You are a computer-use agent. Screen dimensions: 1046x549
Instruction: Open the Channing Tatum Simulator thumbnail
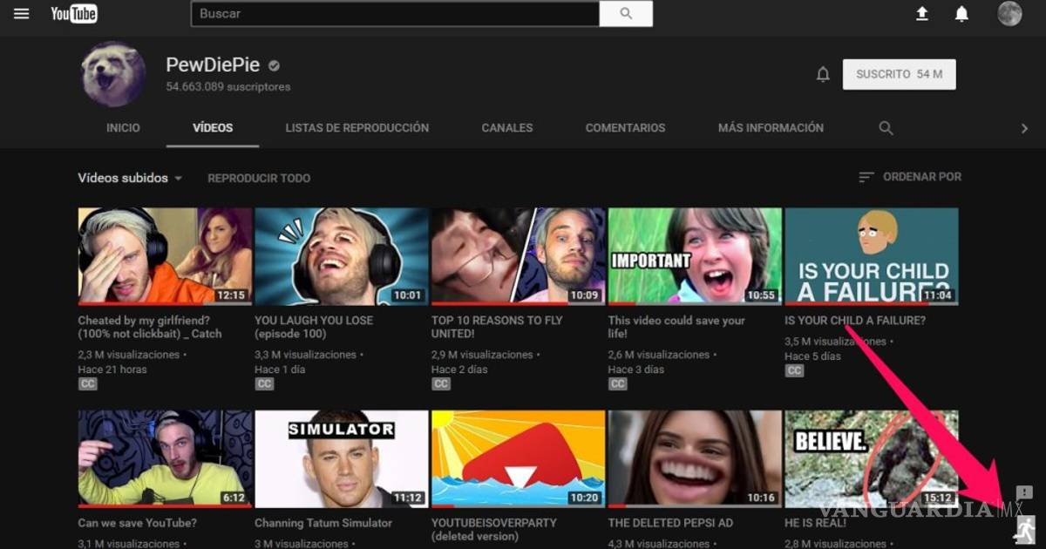click(341, 459)
